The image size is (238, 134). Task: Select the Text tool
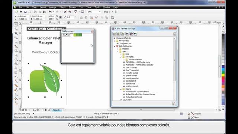click(16, 68)
